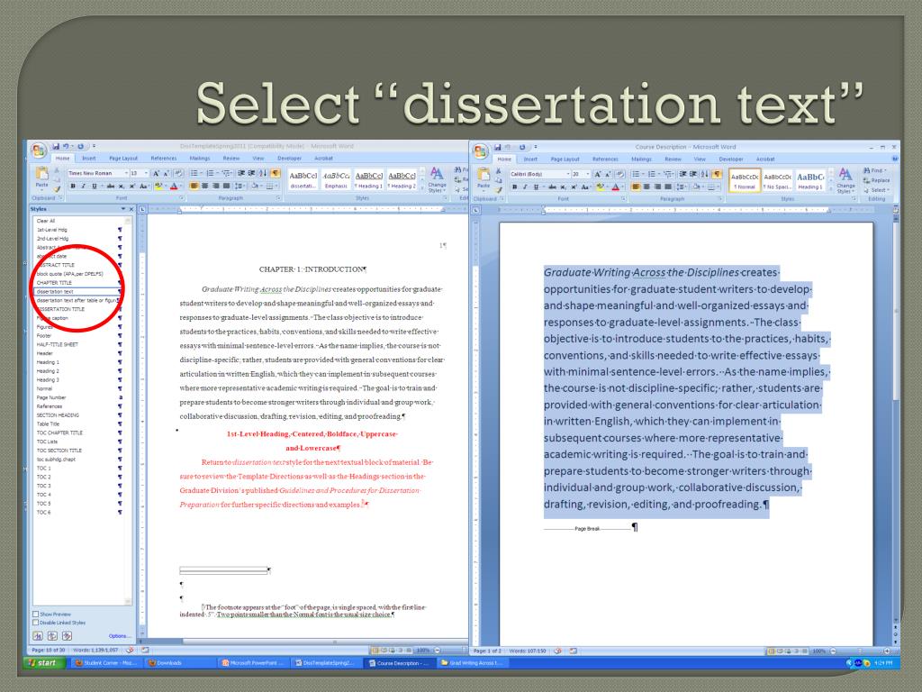Click the Office button in the Course Description window
Image resolution: width=922 pixels, height=692 pixels.
481,150
